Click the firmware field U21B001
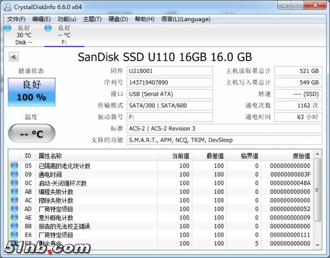 click(x=170, y=71)
